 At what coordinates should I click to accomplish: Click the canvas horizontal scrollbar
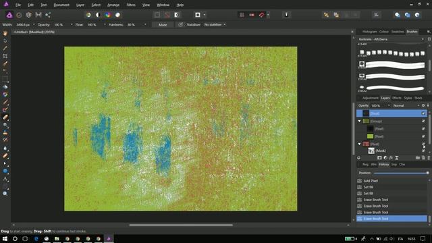(181, 225)
